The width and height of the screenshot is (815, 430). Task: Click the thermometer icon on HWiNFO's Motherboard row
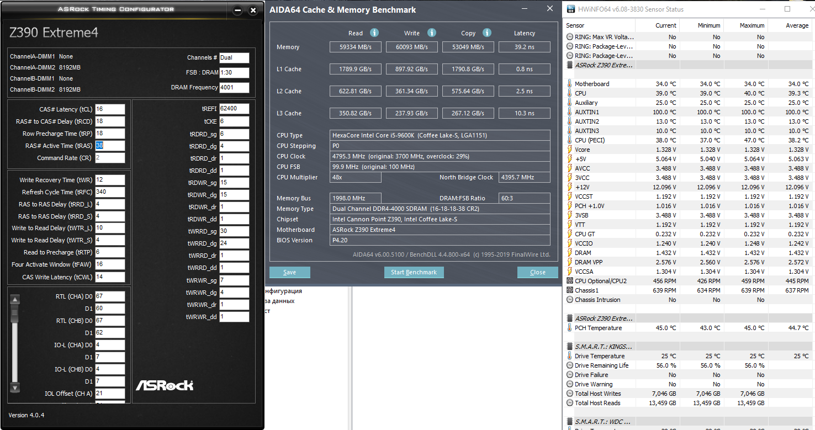[x=570, y=84]
